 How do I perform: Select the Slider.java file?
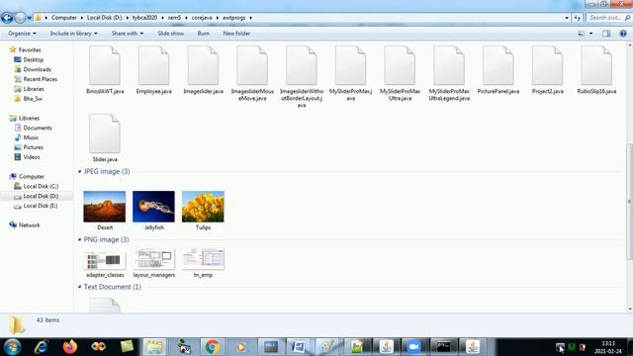105,138
